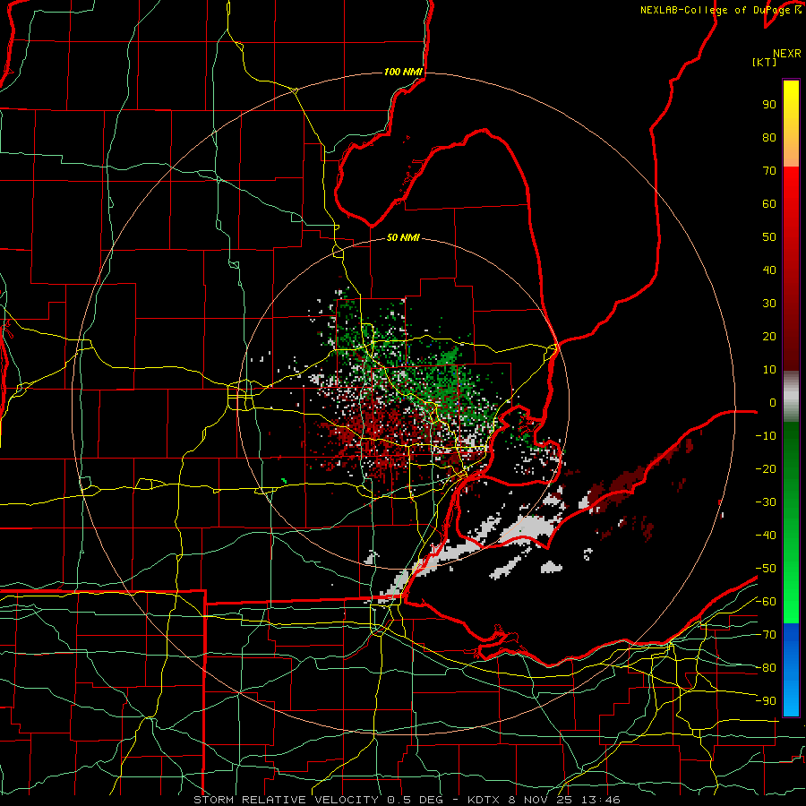
Task: Click the yellow top segment of color bar
Action: pos(791,124)
